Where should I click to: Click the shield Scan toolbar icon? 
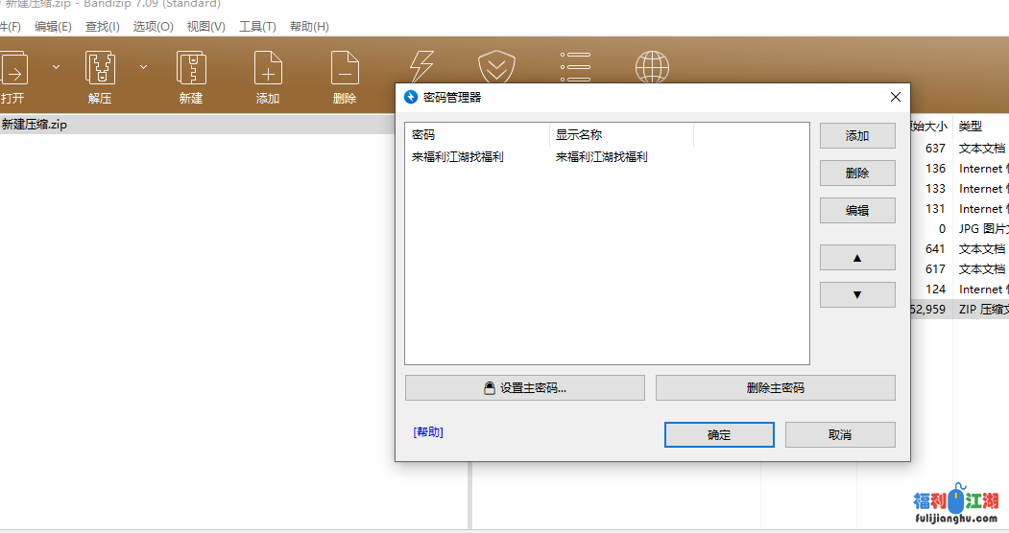(497, 67)
